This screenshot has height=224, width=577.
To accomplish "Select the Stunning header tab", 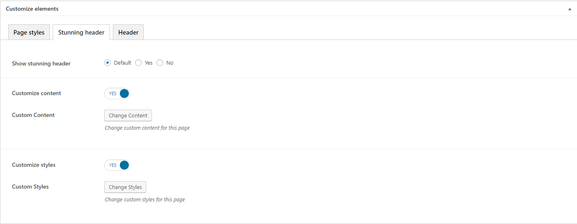I will coord(81,33).
